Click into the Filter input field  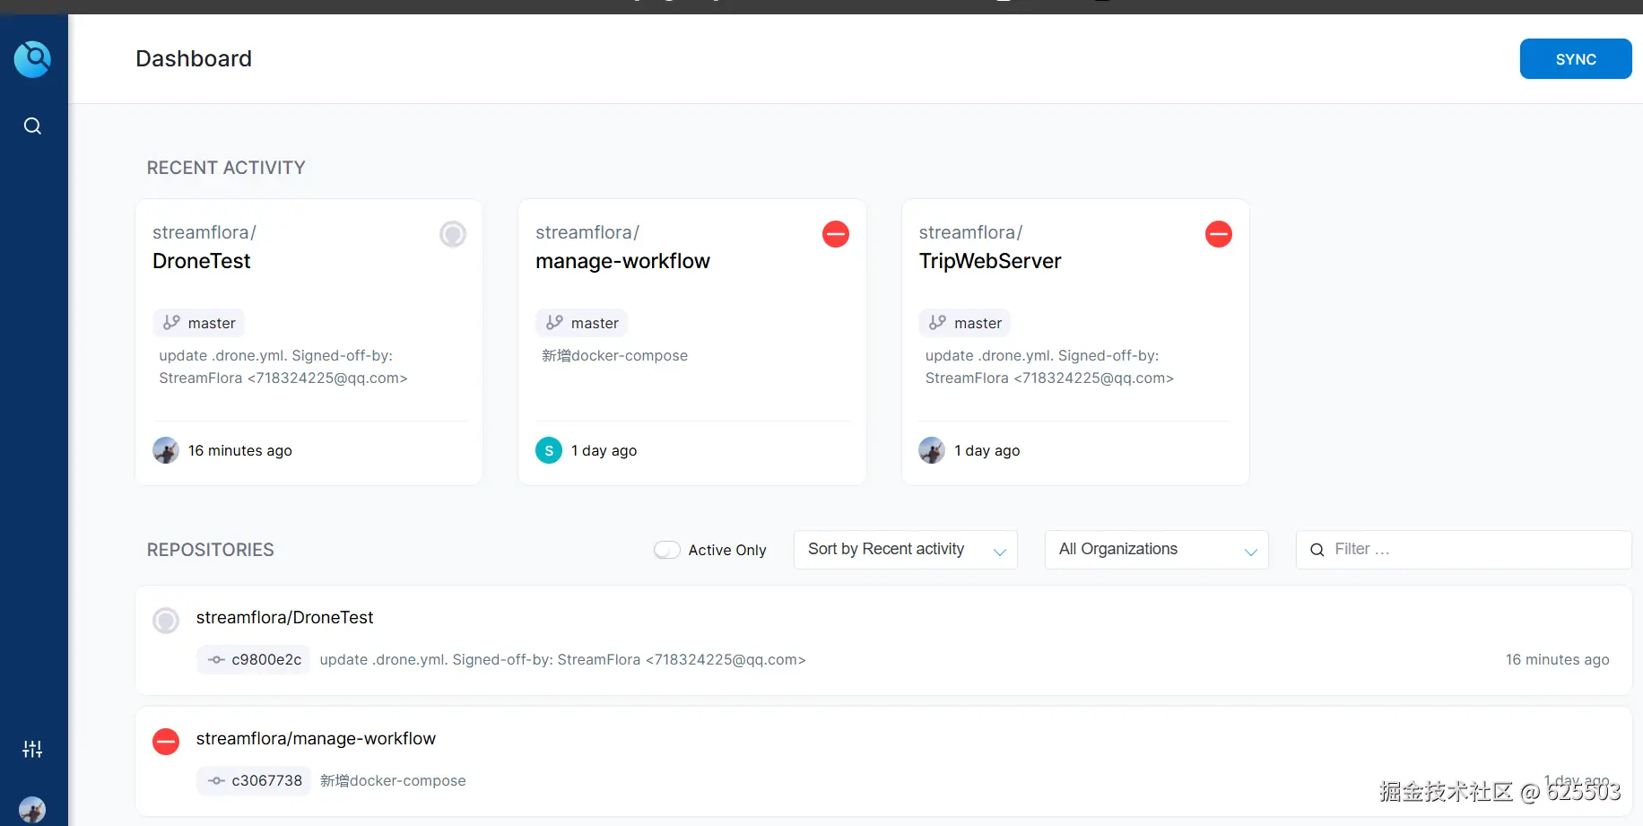point(1464,550)
